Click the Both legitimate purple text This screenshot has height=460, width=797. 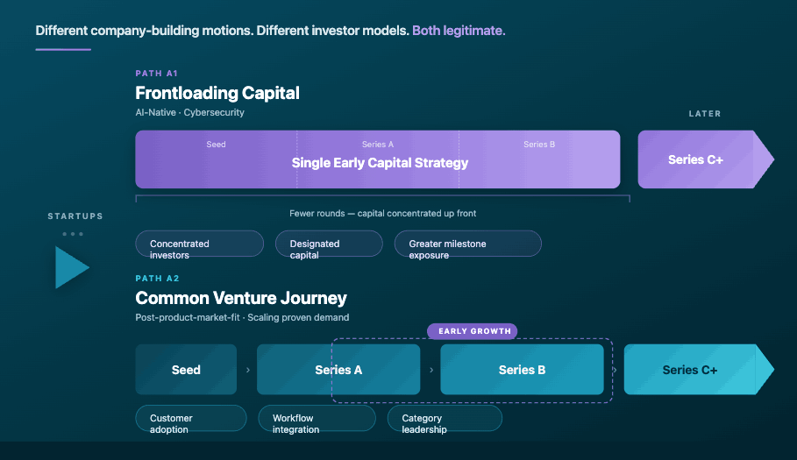tap(459, 31)
